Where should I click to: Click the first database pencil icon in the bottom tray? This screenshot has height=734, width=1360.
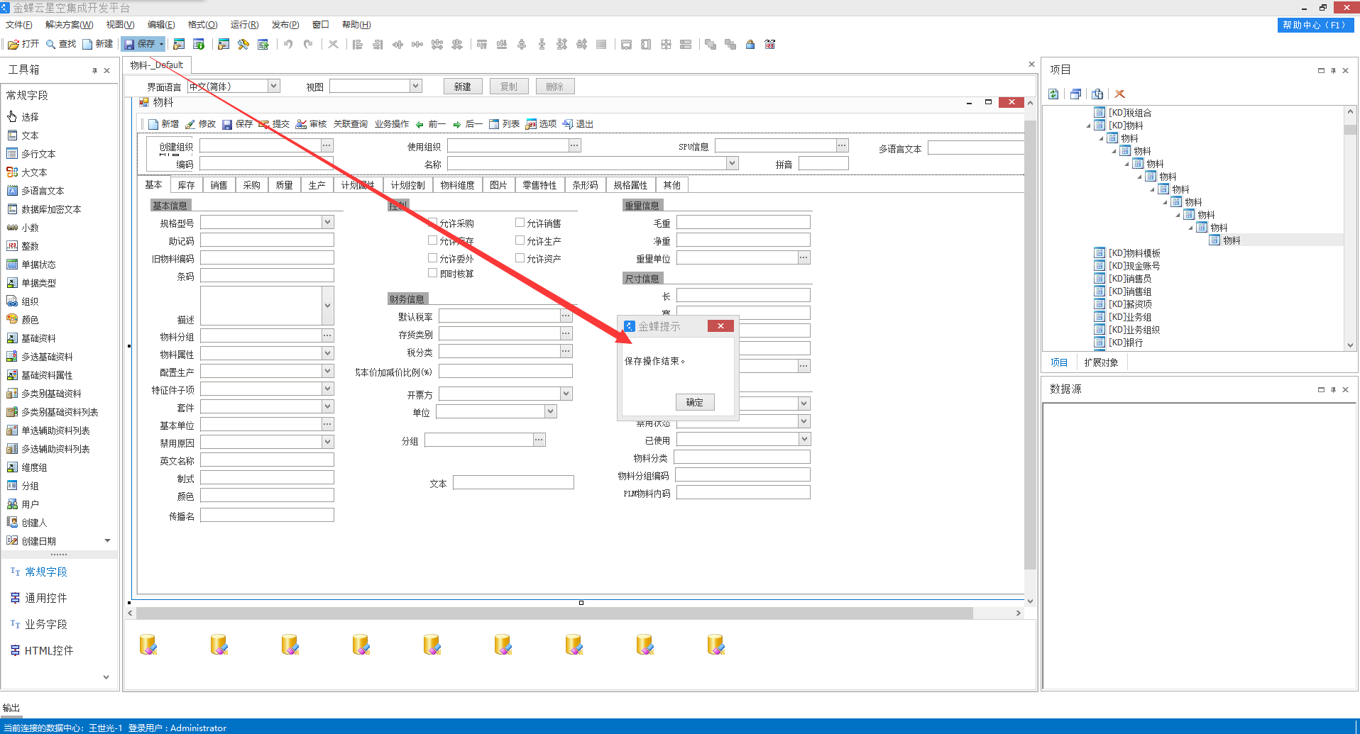pos(148,645)
